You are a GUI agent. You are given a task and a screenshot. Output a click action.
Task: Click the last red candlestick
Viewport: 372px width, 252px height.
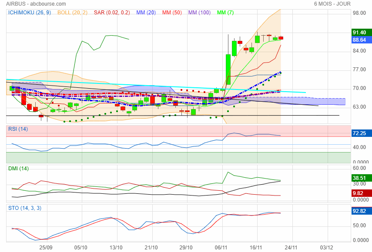(281, 38)
